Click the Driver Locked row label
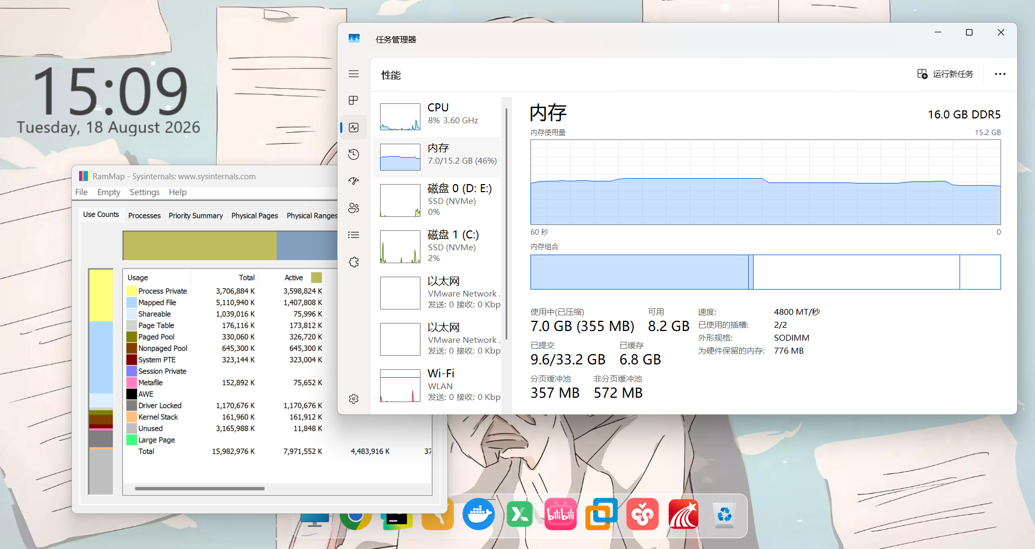 160,406
